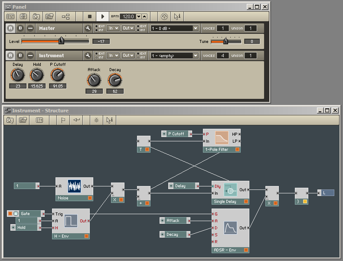
Task: Collapse the Instrument panel with minus button
Action: [30, 55]
